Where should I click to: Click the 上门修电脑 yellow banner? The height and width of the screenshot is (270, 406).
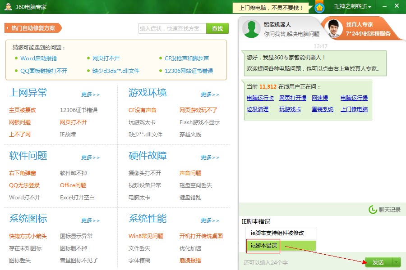tap(272, 8)
